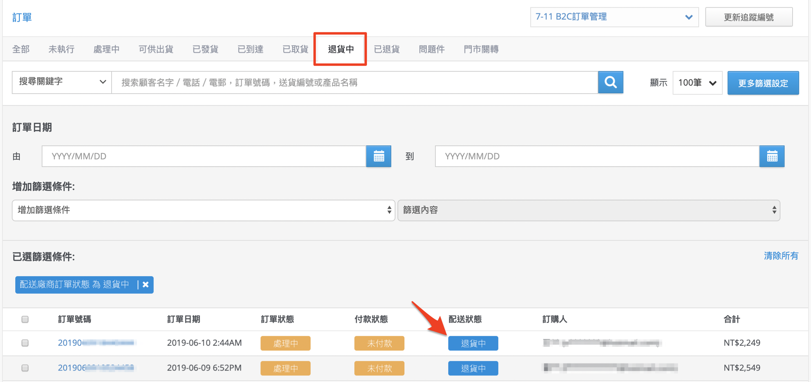Open the order number link dated 2019-06-09
The height and width of the screenshot is (382, 811).
pyautogui.click(x=96, y=368)
